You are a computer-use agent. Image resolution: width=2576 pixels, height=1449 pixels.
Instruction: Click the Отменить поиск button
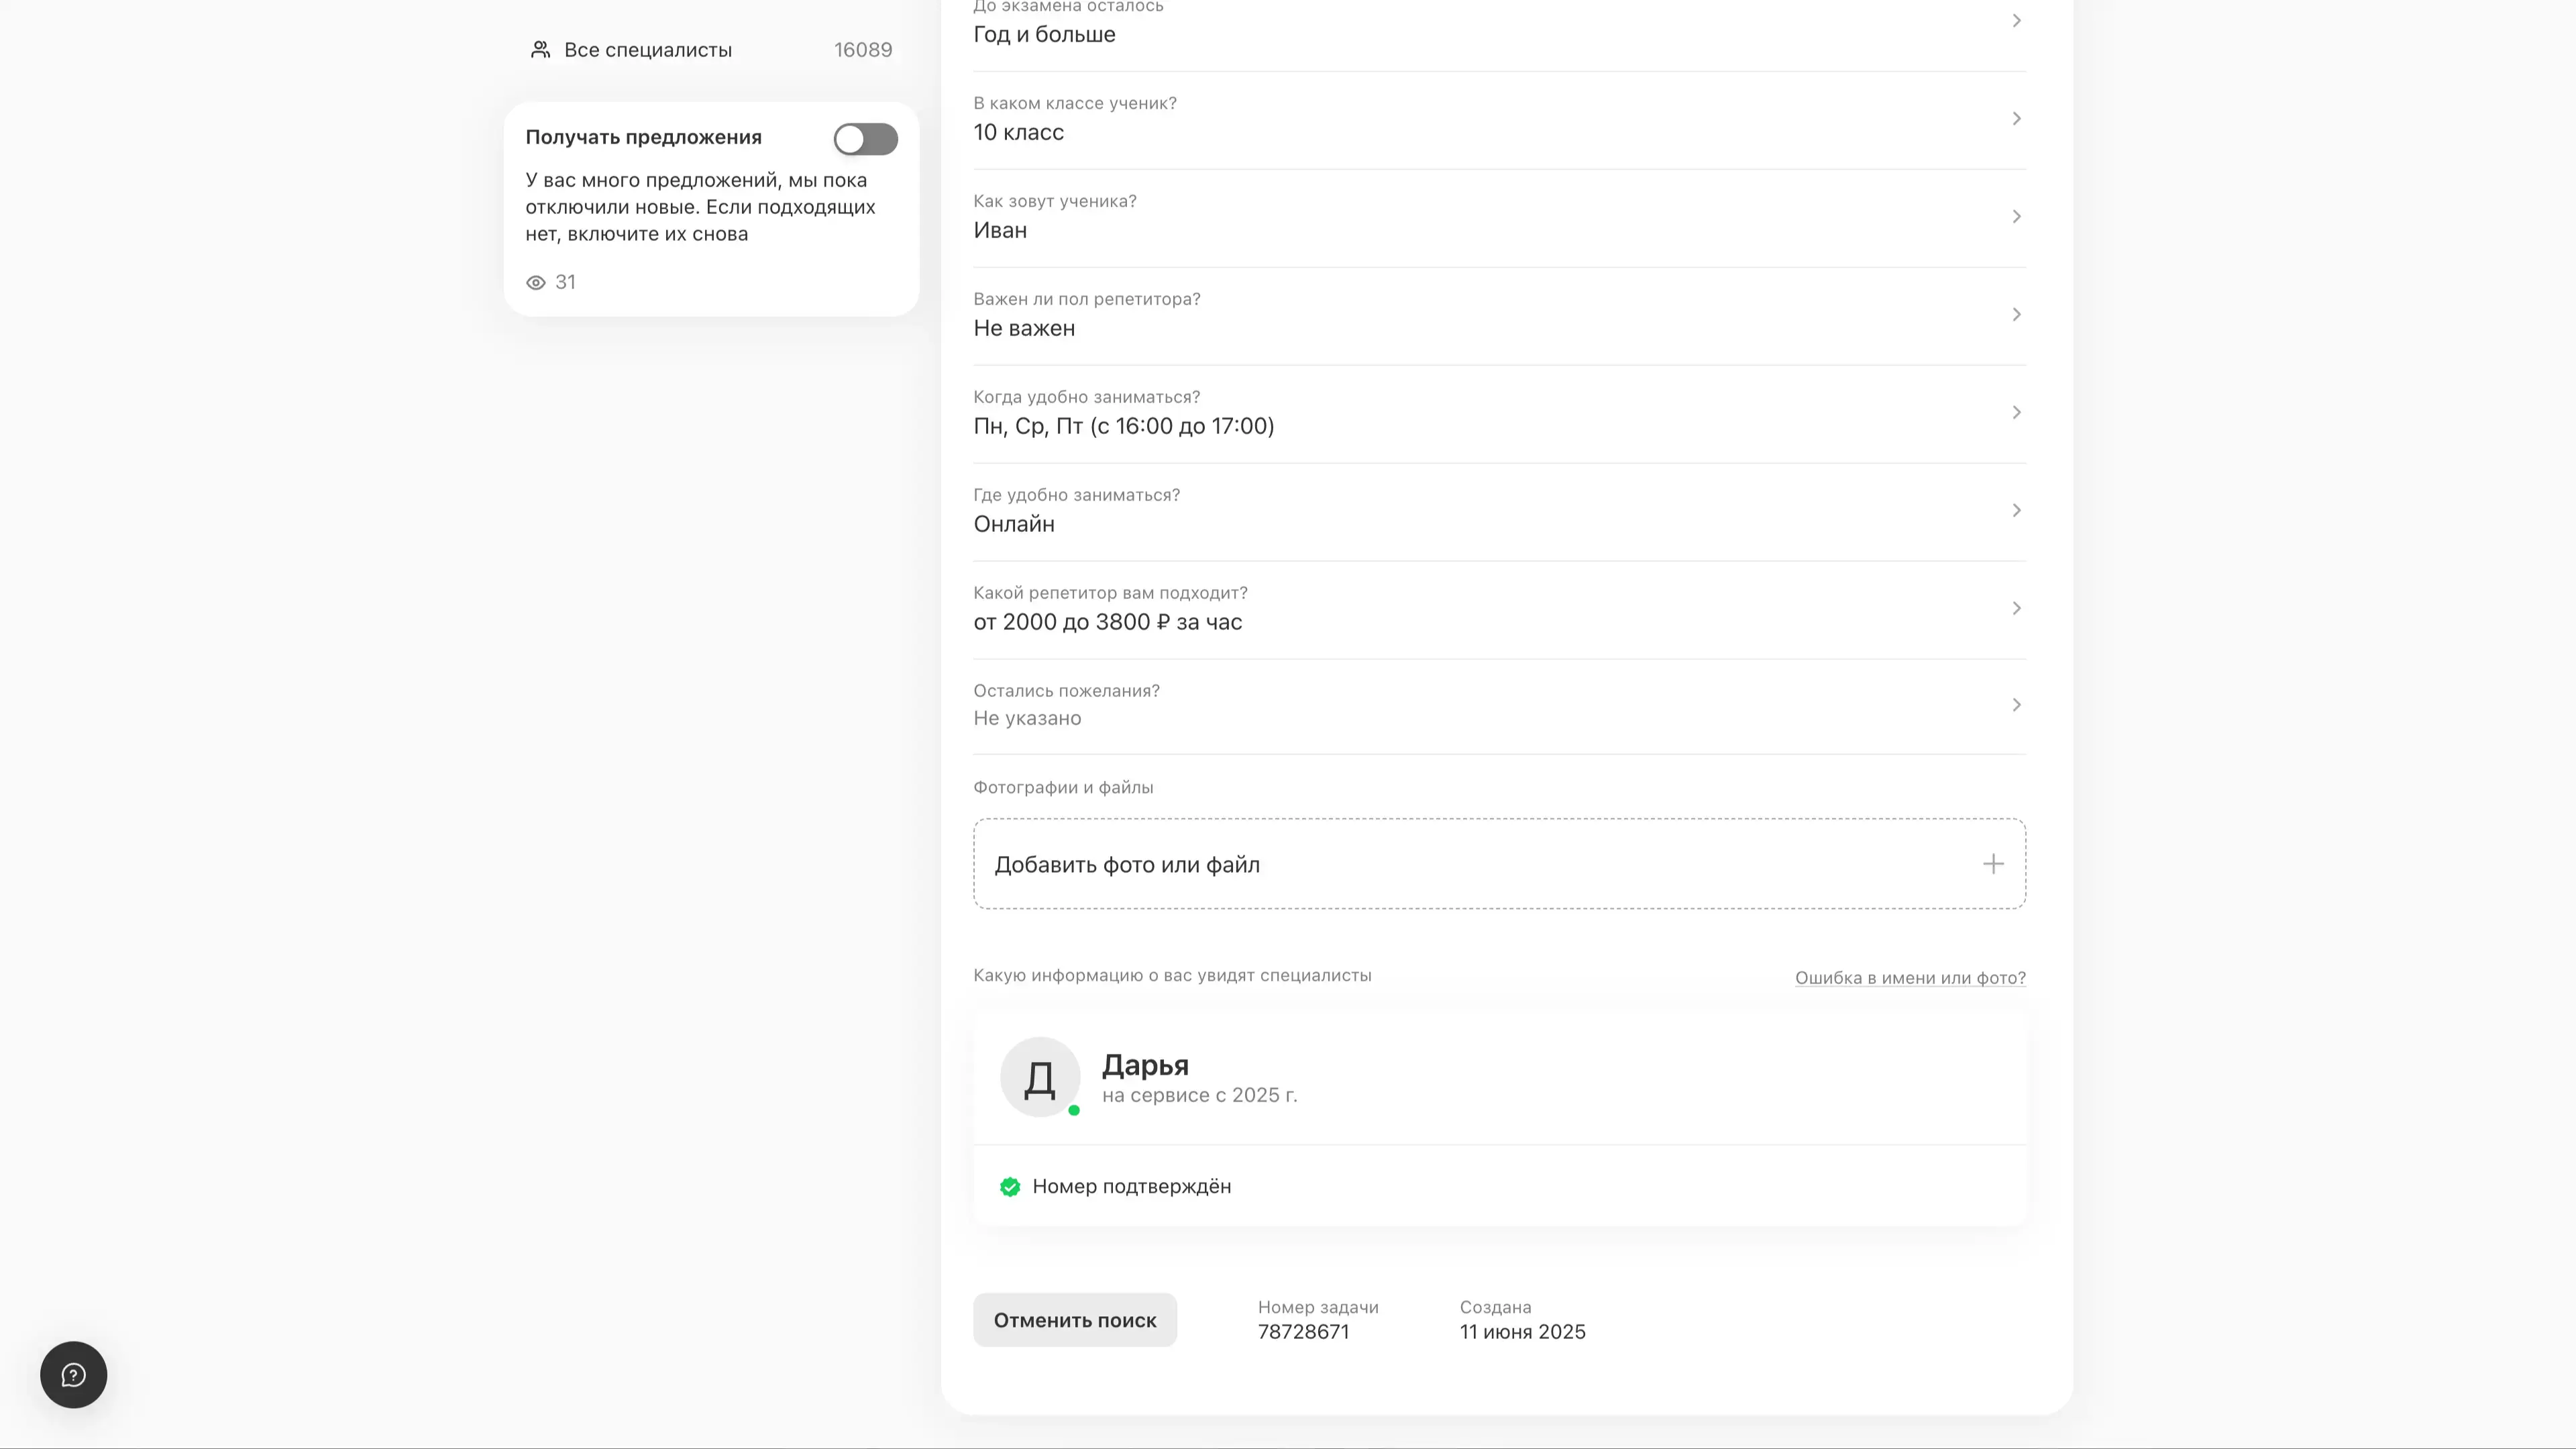click(1075, 1320)
